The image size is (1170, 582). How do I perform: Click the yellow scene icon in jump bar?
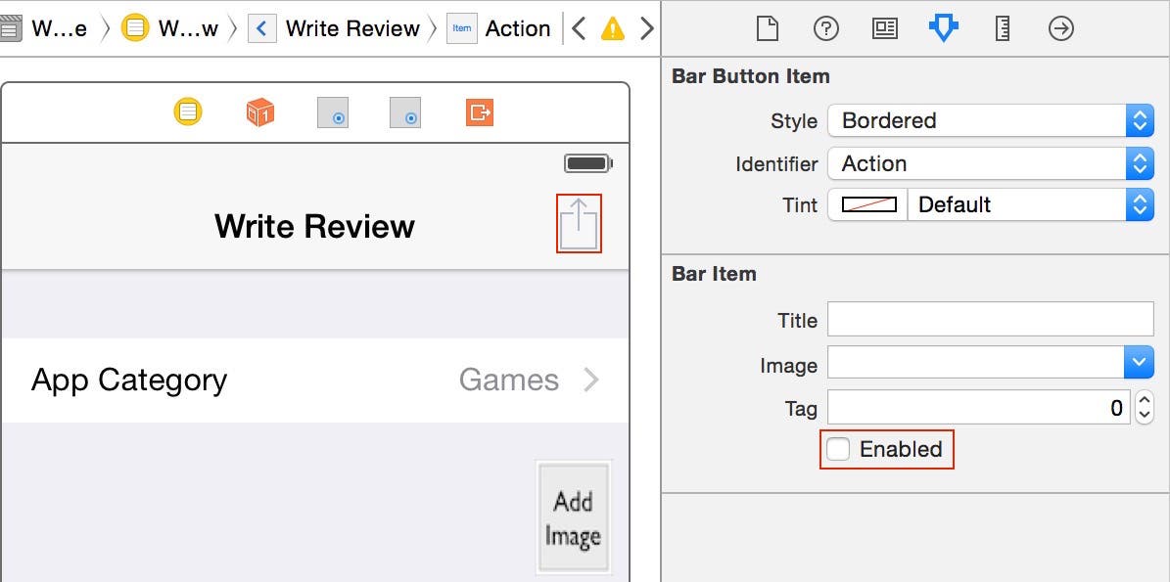135,29
